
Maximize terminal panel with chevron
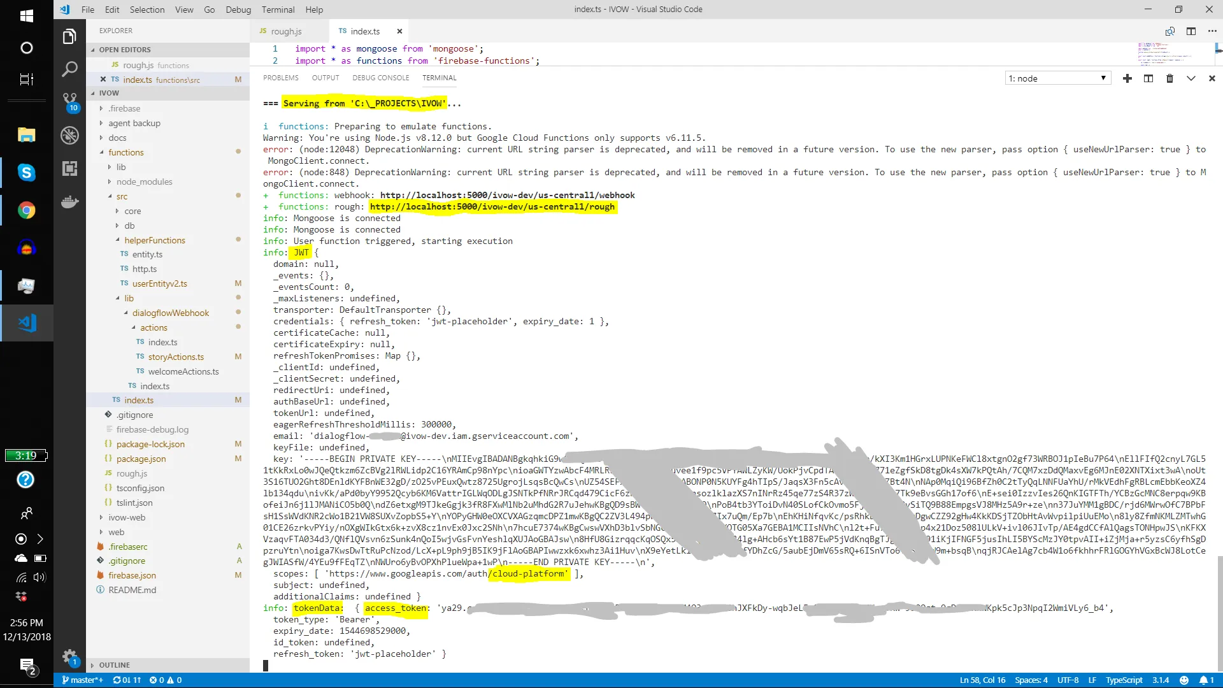1191,78
